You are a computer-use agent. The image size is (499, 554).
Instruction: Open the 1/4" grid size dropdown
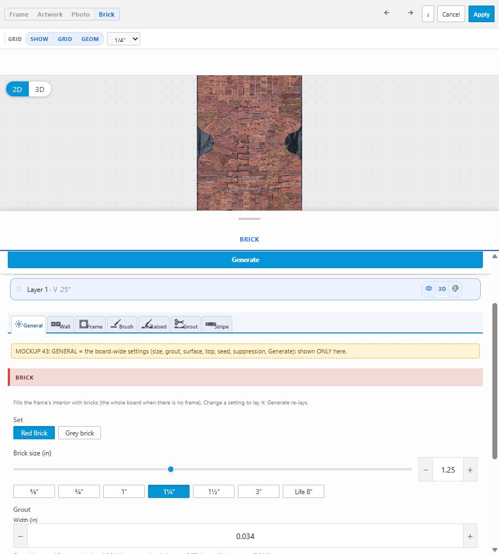[124, 39]
